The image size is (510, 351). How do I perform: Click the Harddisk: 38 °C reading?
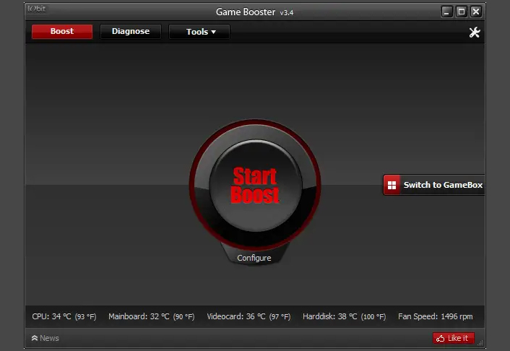coord(344,316)
